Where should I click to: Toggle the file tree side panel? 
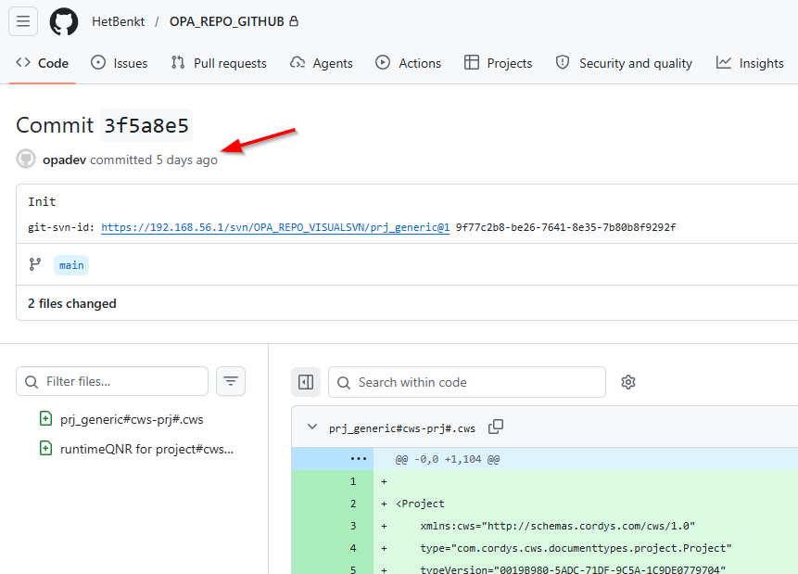(306, 382)
